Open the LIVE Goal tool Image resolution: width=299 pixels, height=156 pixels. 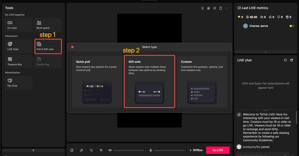[19, 46]
